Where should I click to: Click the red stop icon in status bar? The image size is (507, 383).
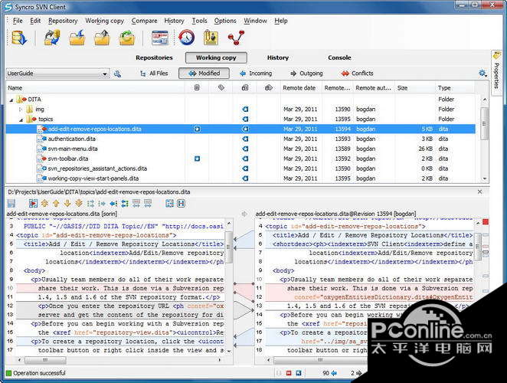289,373
